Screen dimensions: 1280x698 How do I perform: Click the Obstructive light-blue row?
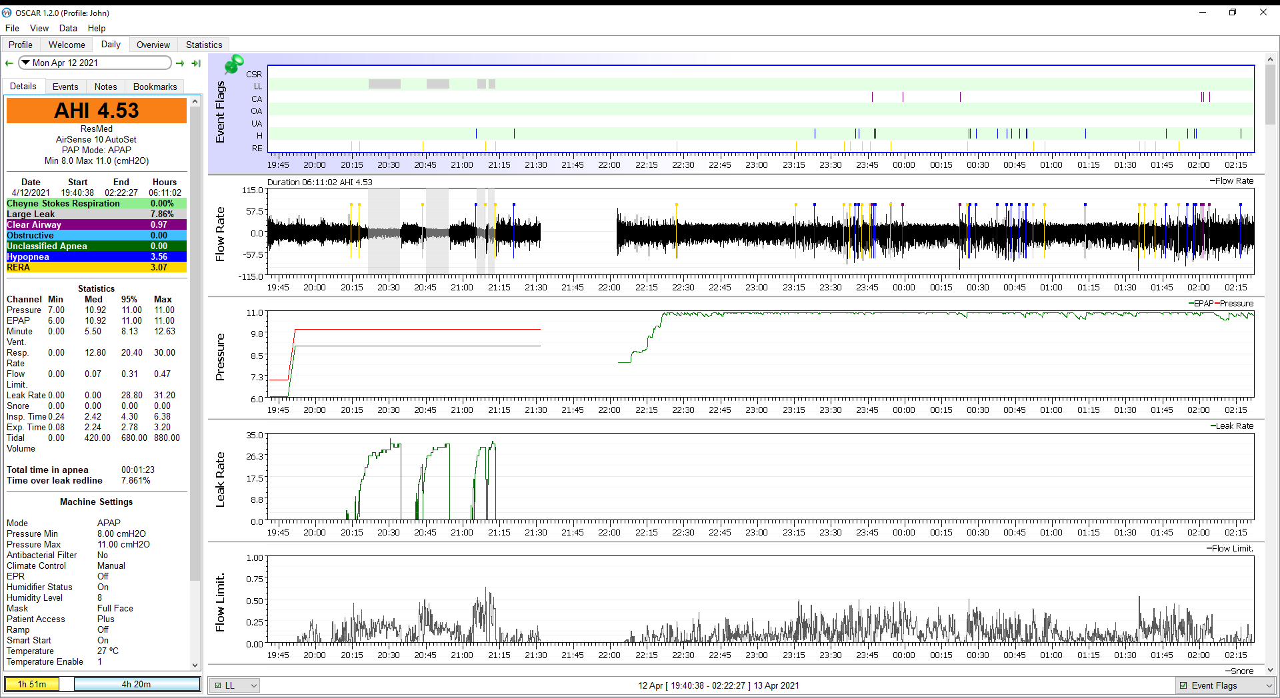[97, 235]
